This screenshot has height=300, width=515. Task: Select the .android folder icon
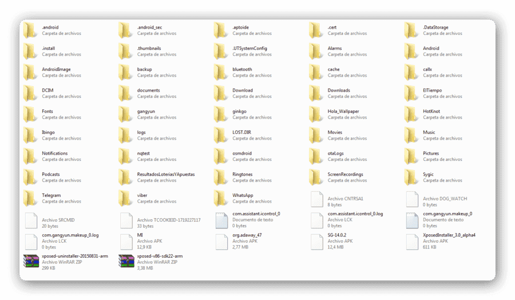pyautogui.click(x=30, y=30)
